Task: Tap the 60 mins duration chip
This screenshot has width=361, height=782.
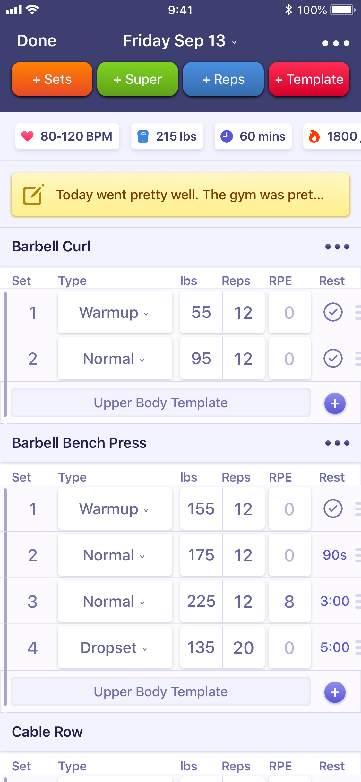Action: pyautogui.click(x=253, y=136)
